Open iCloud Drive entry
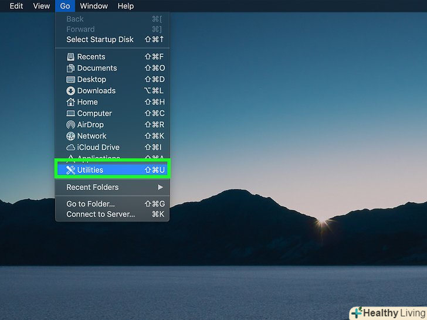The height and width of the screenshot is (320, 427). click(112, 147)
